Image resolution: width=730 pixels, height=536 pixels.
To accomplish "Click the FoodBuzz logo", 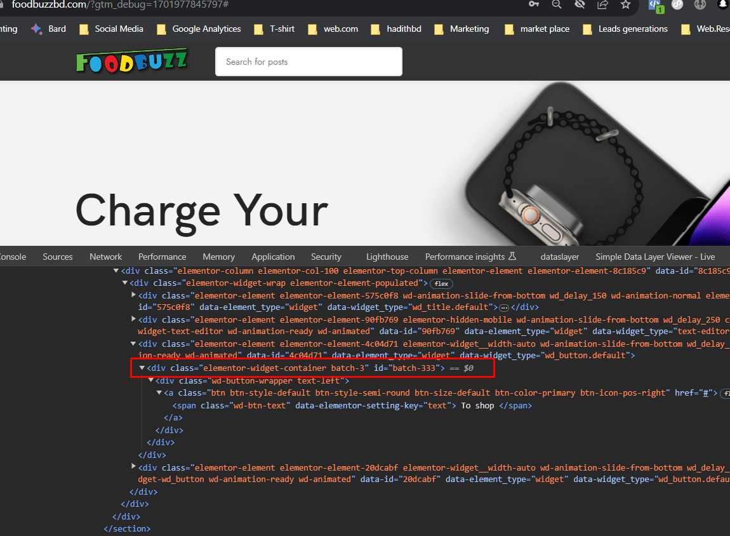I will tap(131, 62).
